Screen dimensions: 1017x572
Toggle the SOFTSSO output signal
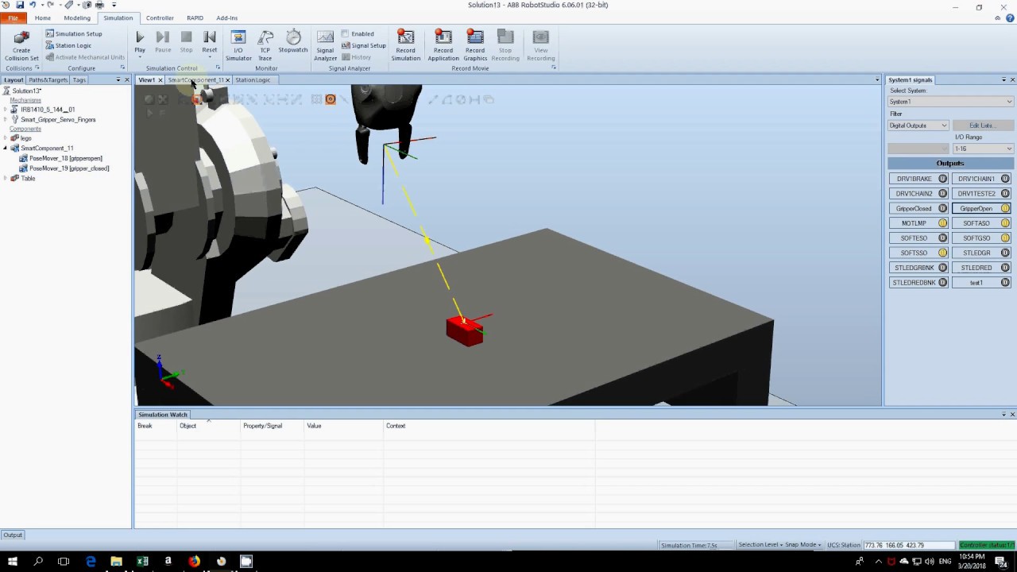point(918,253)
